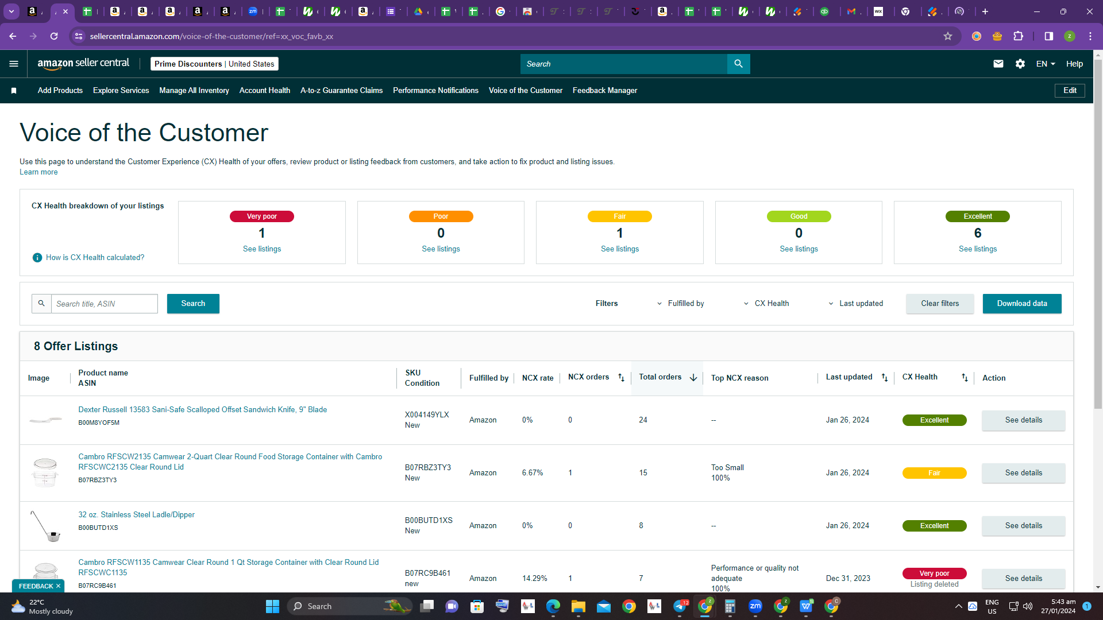1103x620 pixels.
Task: Open Account Health page
Action: click(265, 91)
